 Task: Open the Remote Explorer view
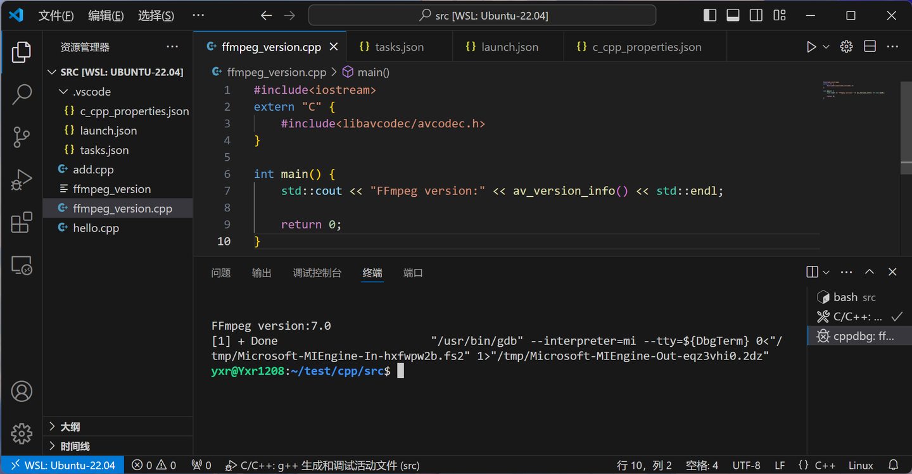(x=22, y=266)
